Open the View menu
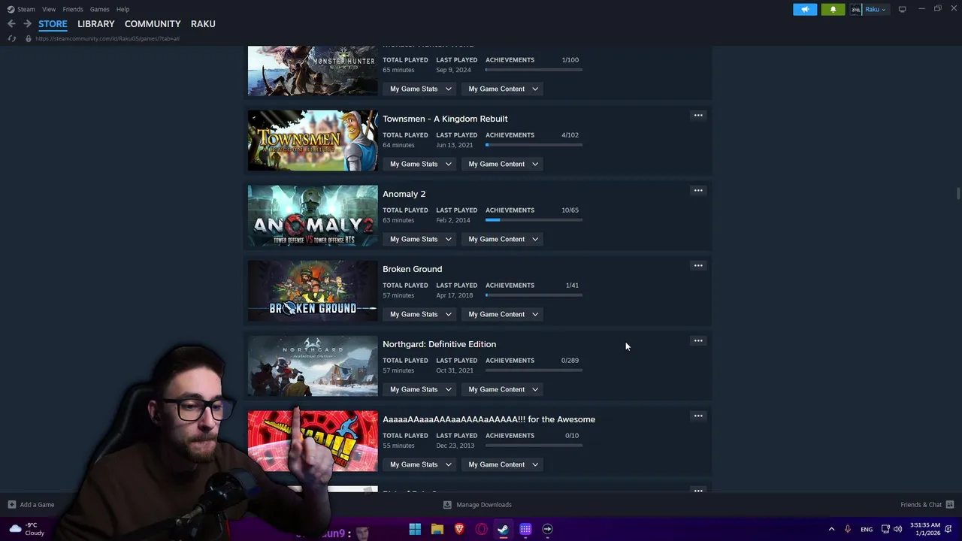 click(x=49, y=9)
